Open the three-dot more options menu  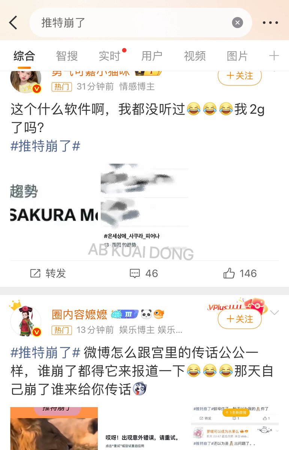(x=270, y=23)
